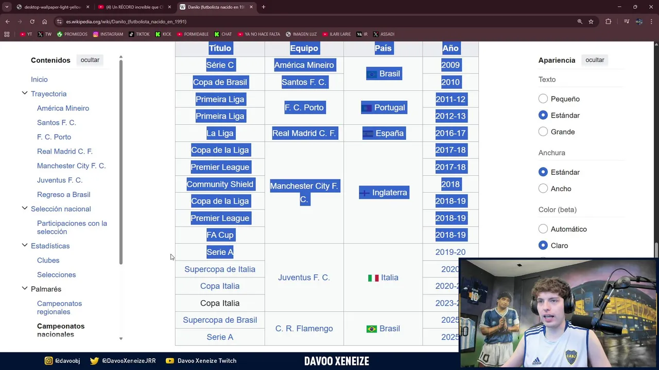This screenshot has width=659, height=370.
Task: Open the browser profile avatar
Action: [x=639, y=22]
